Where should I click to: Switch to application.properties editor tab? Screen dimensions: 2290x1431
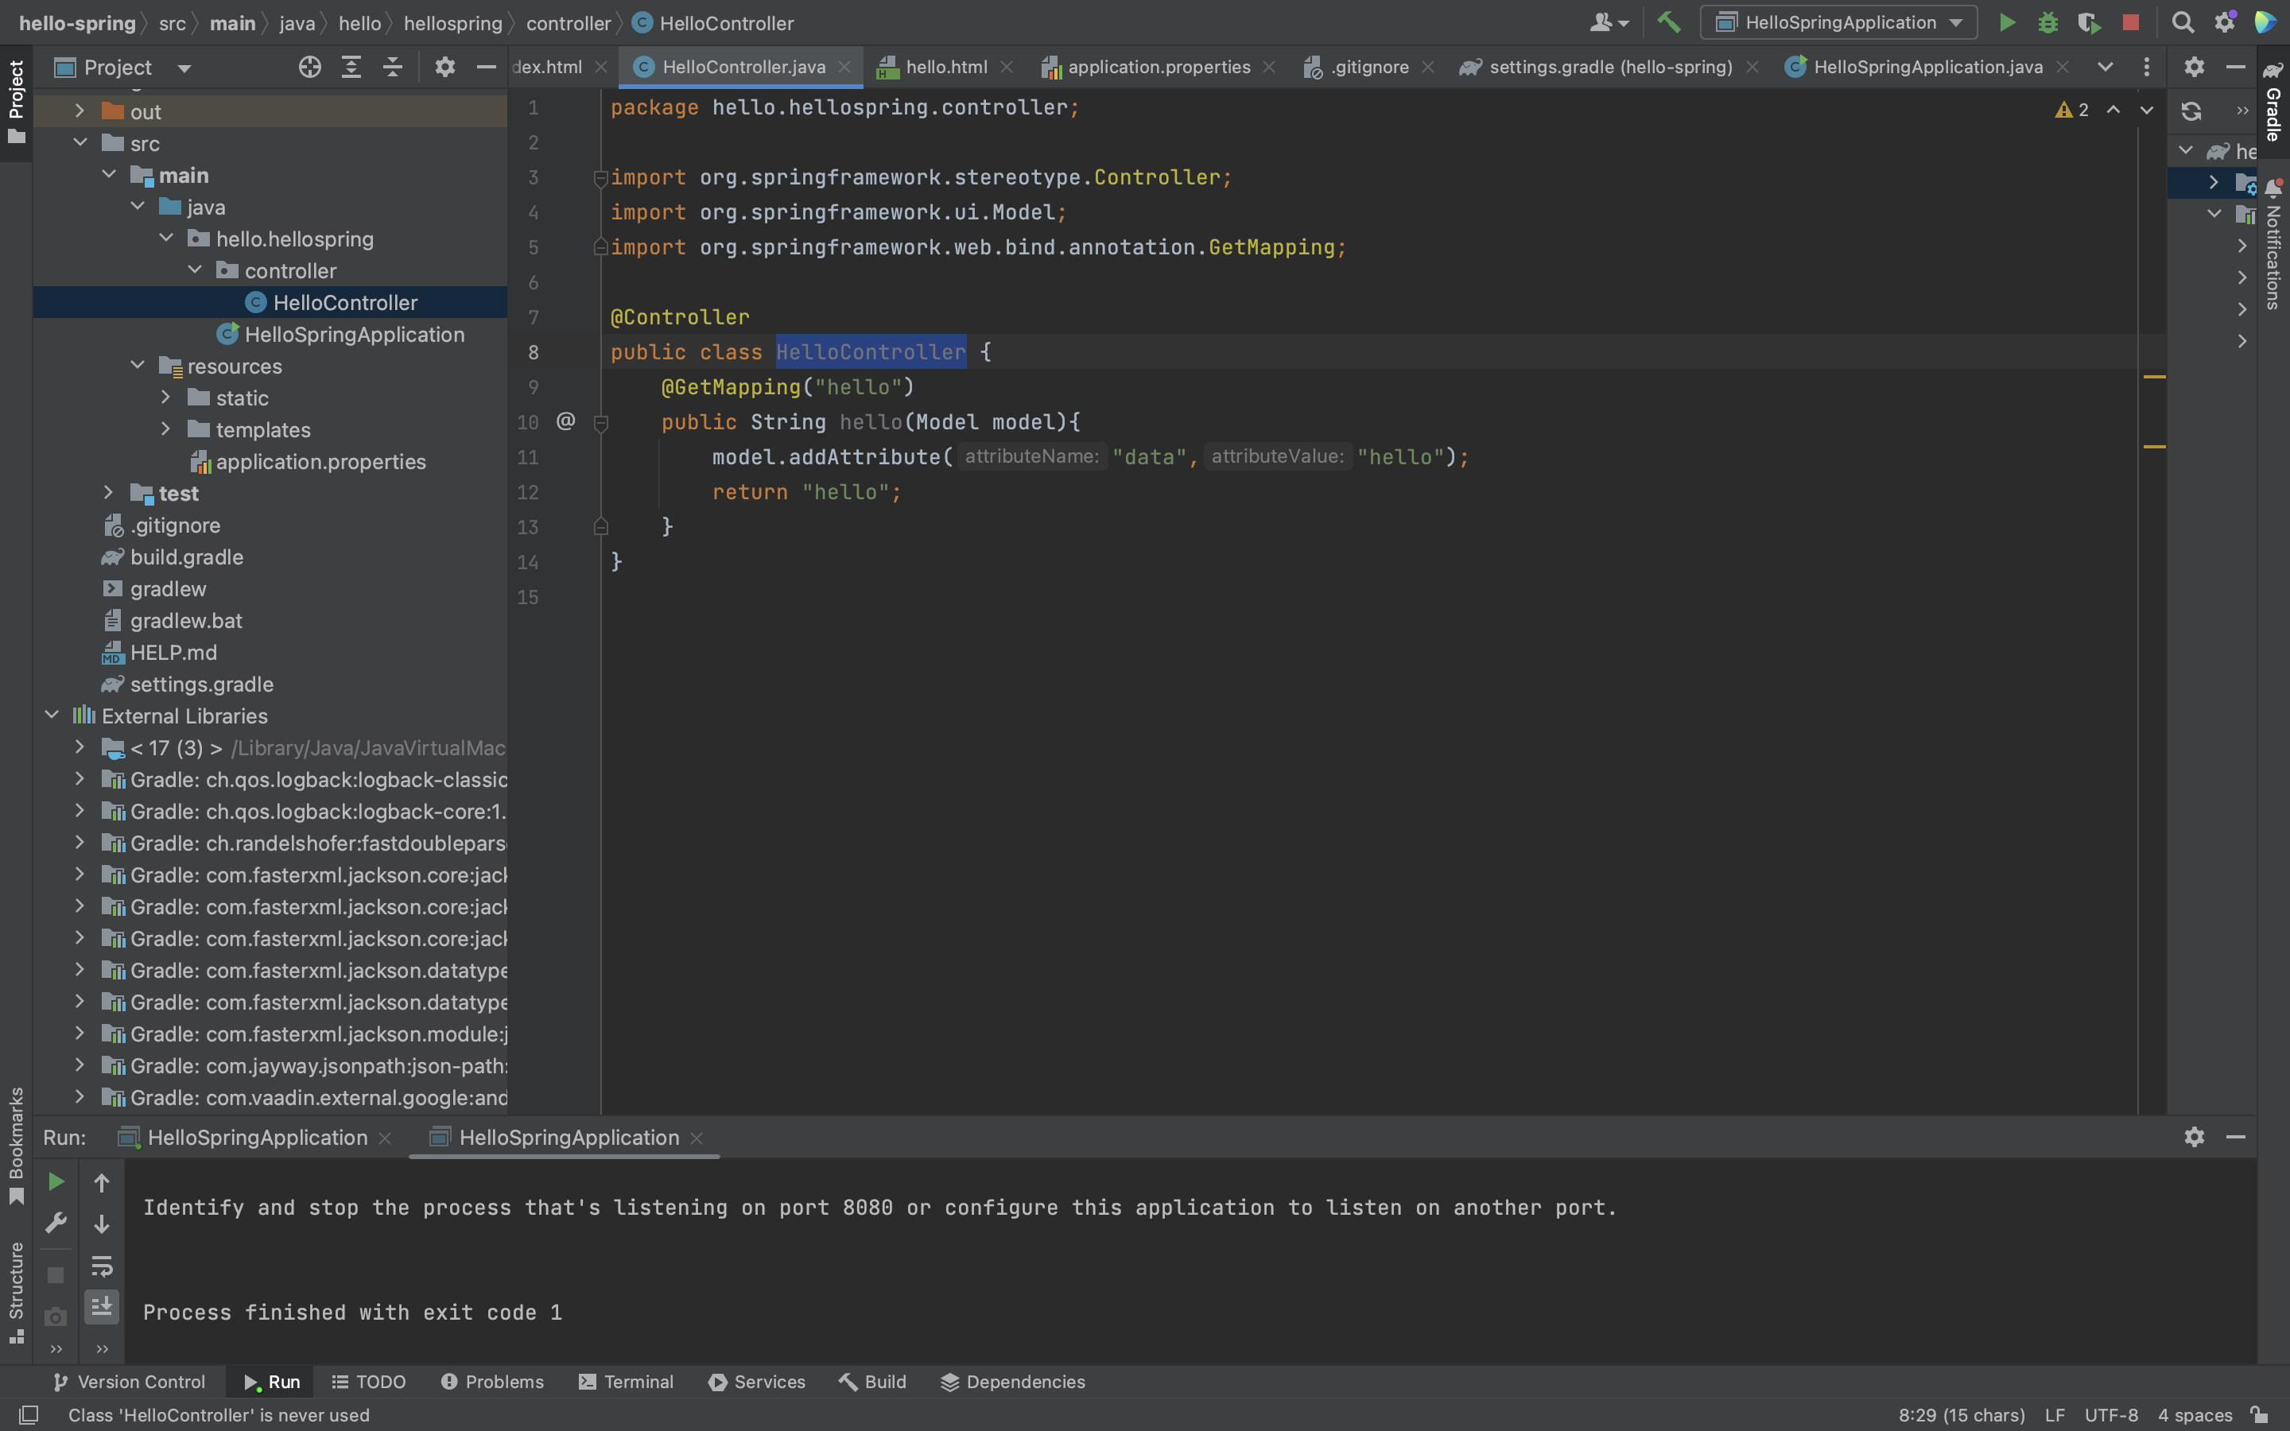[1159, 68]
